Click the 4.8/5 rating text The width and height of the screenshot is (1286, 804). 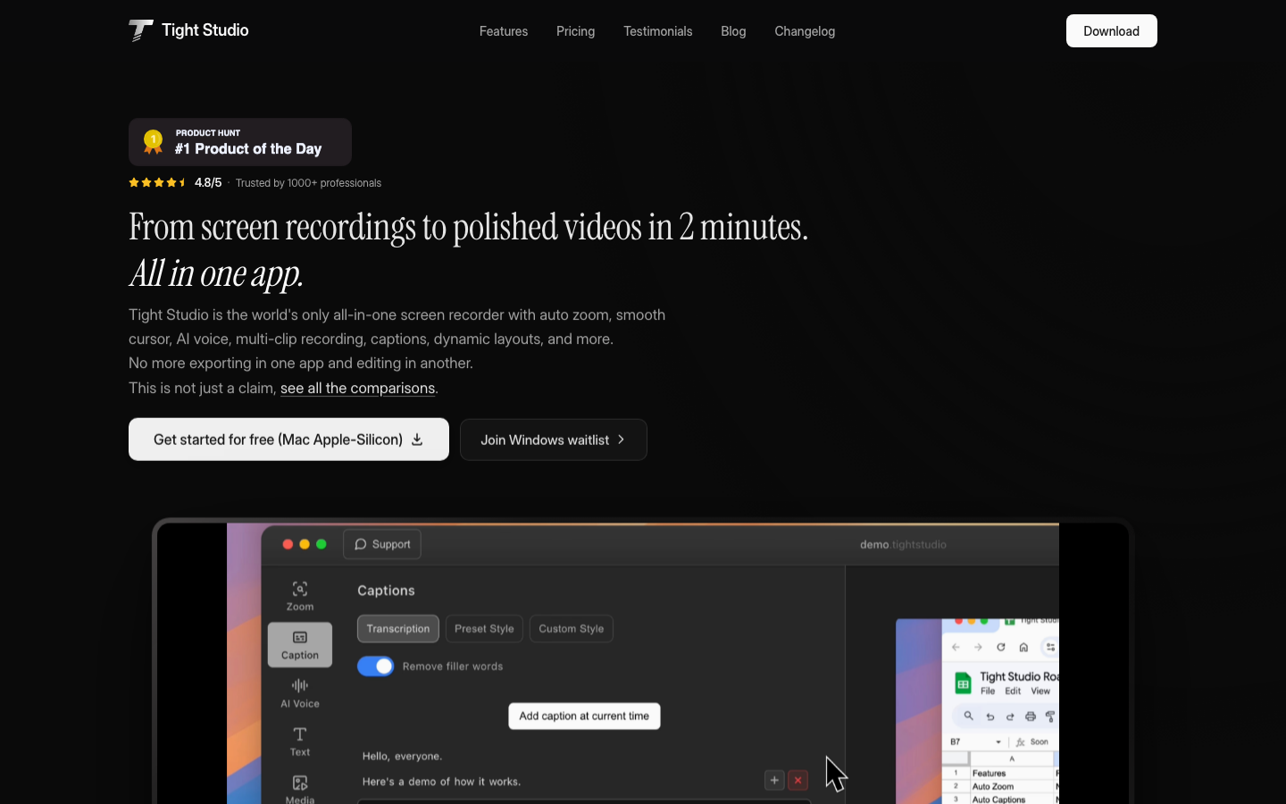tap(208, 182)
